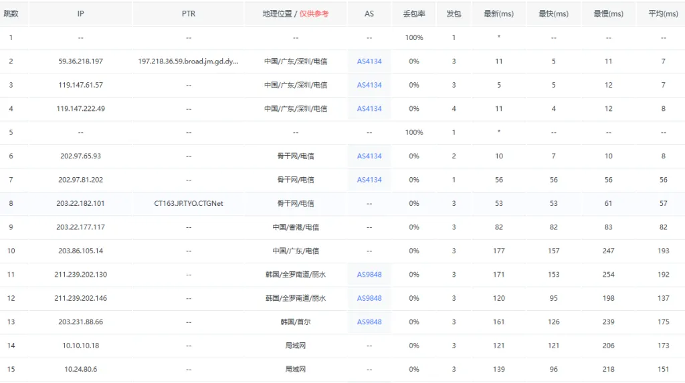Select IP cell 10.24.80.6
This screenshot has width=685, height=383.
tap(80, 369)
